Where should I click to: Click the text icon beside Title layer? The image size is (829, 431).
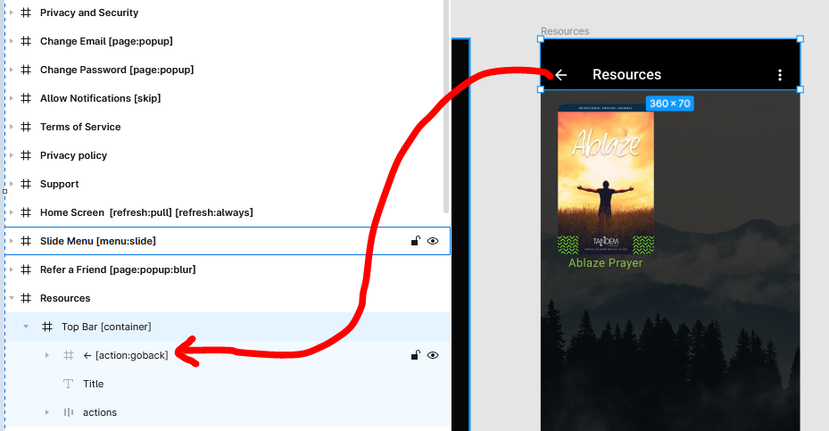click(x=68, y=384)
